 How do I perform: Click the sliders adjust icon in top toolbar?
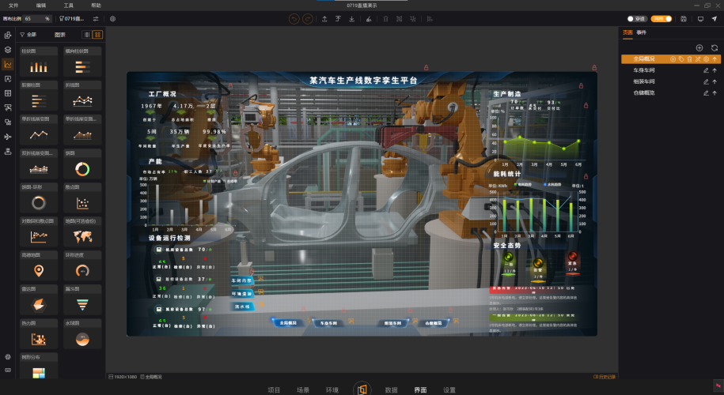96,19
